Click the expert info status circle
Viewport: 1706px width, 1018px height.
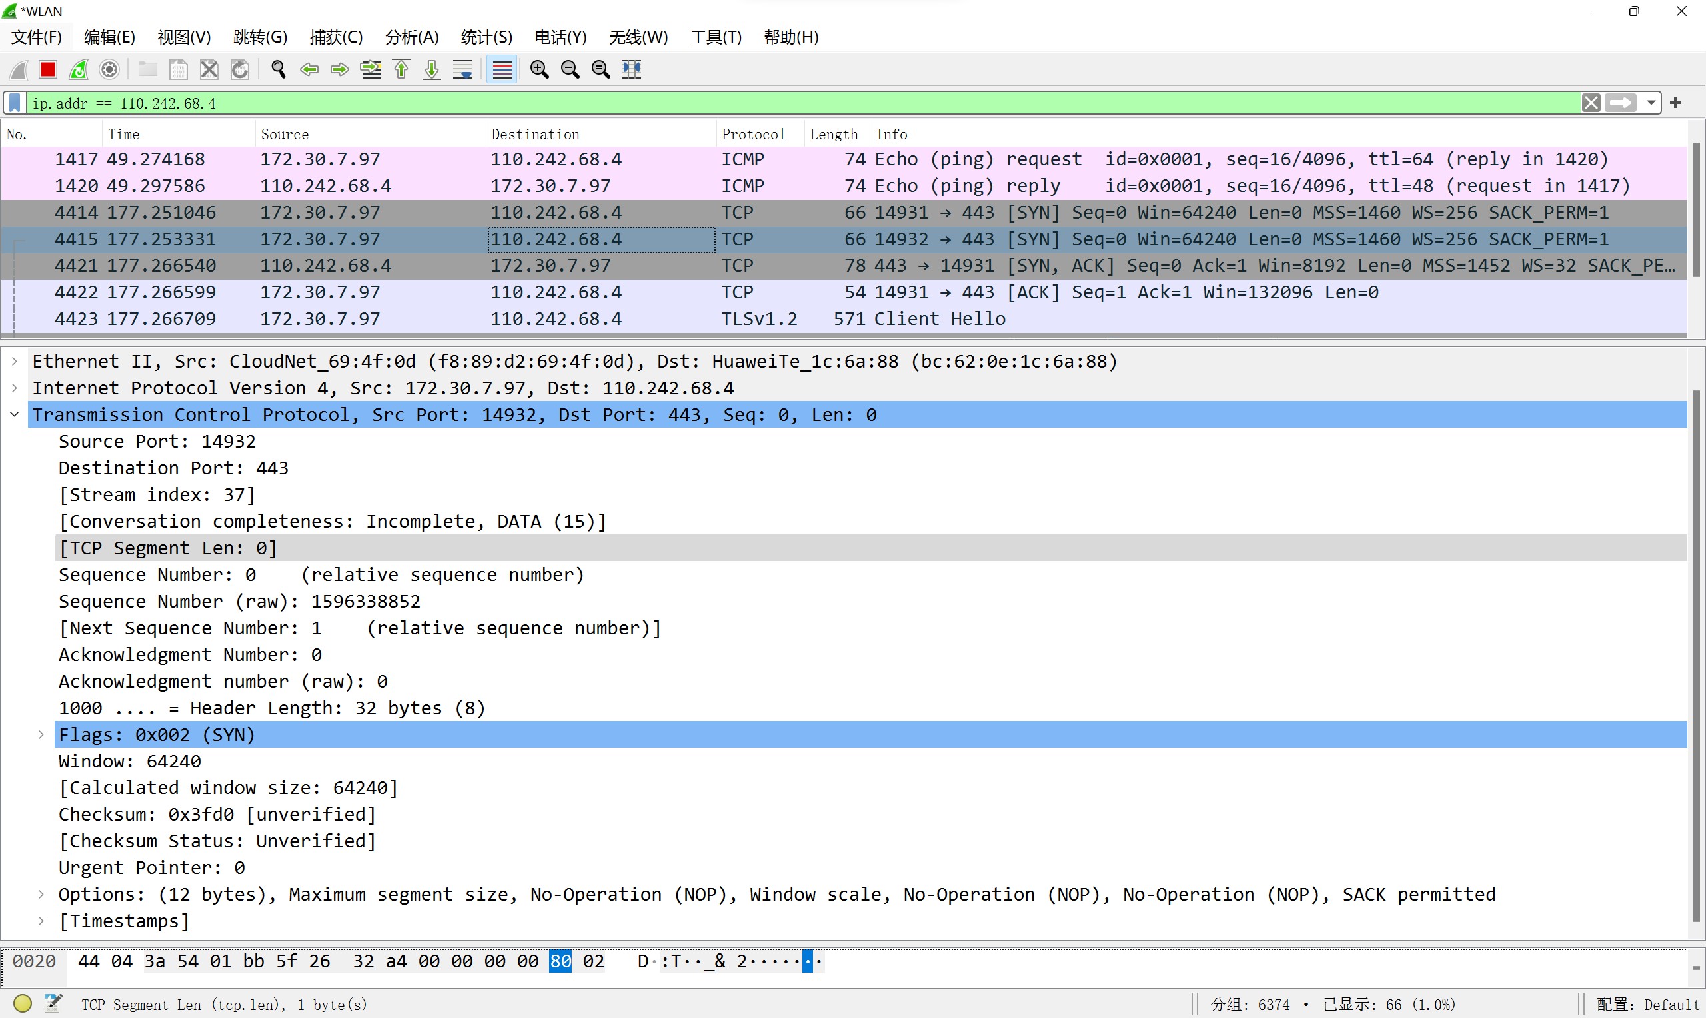point(23,1003)
